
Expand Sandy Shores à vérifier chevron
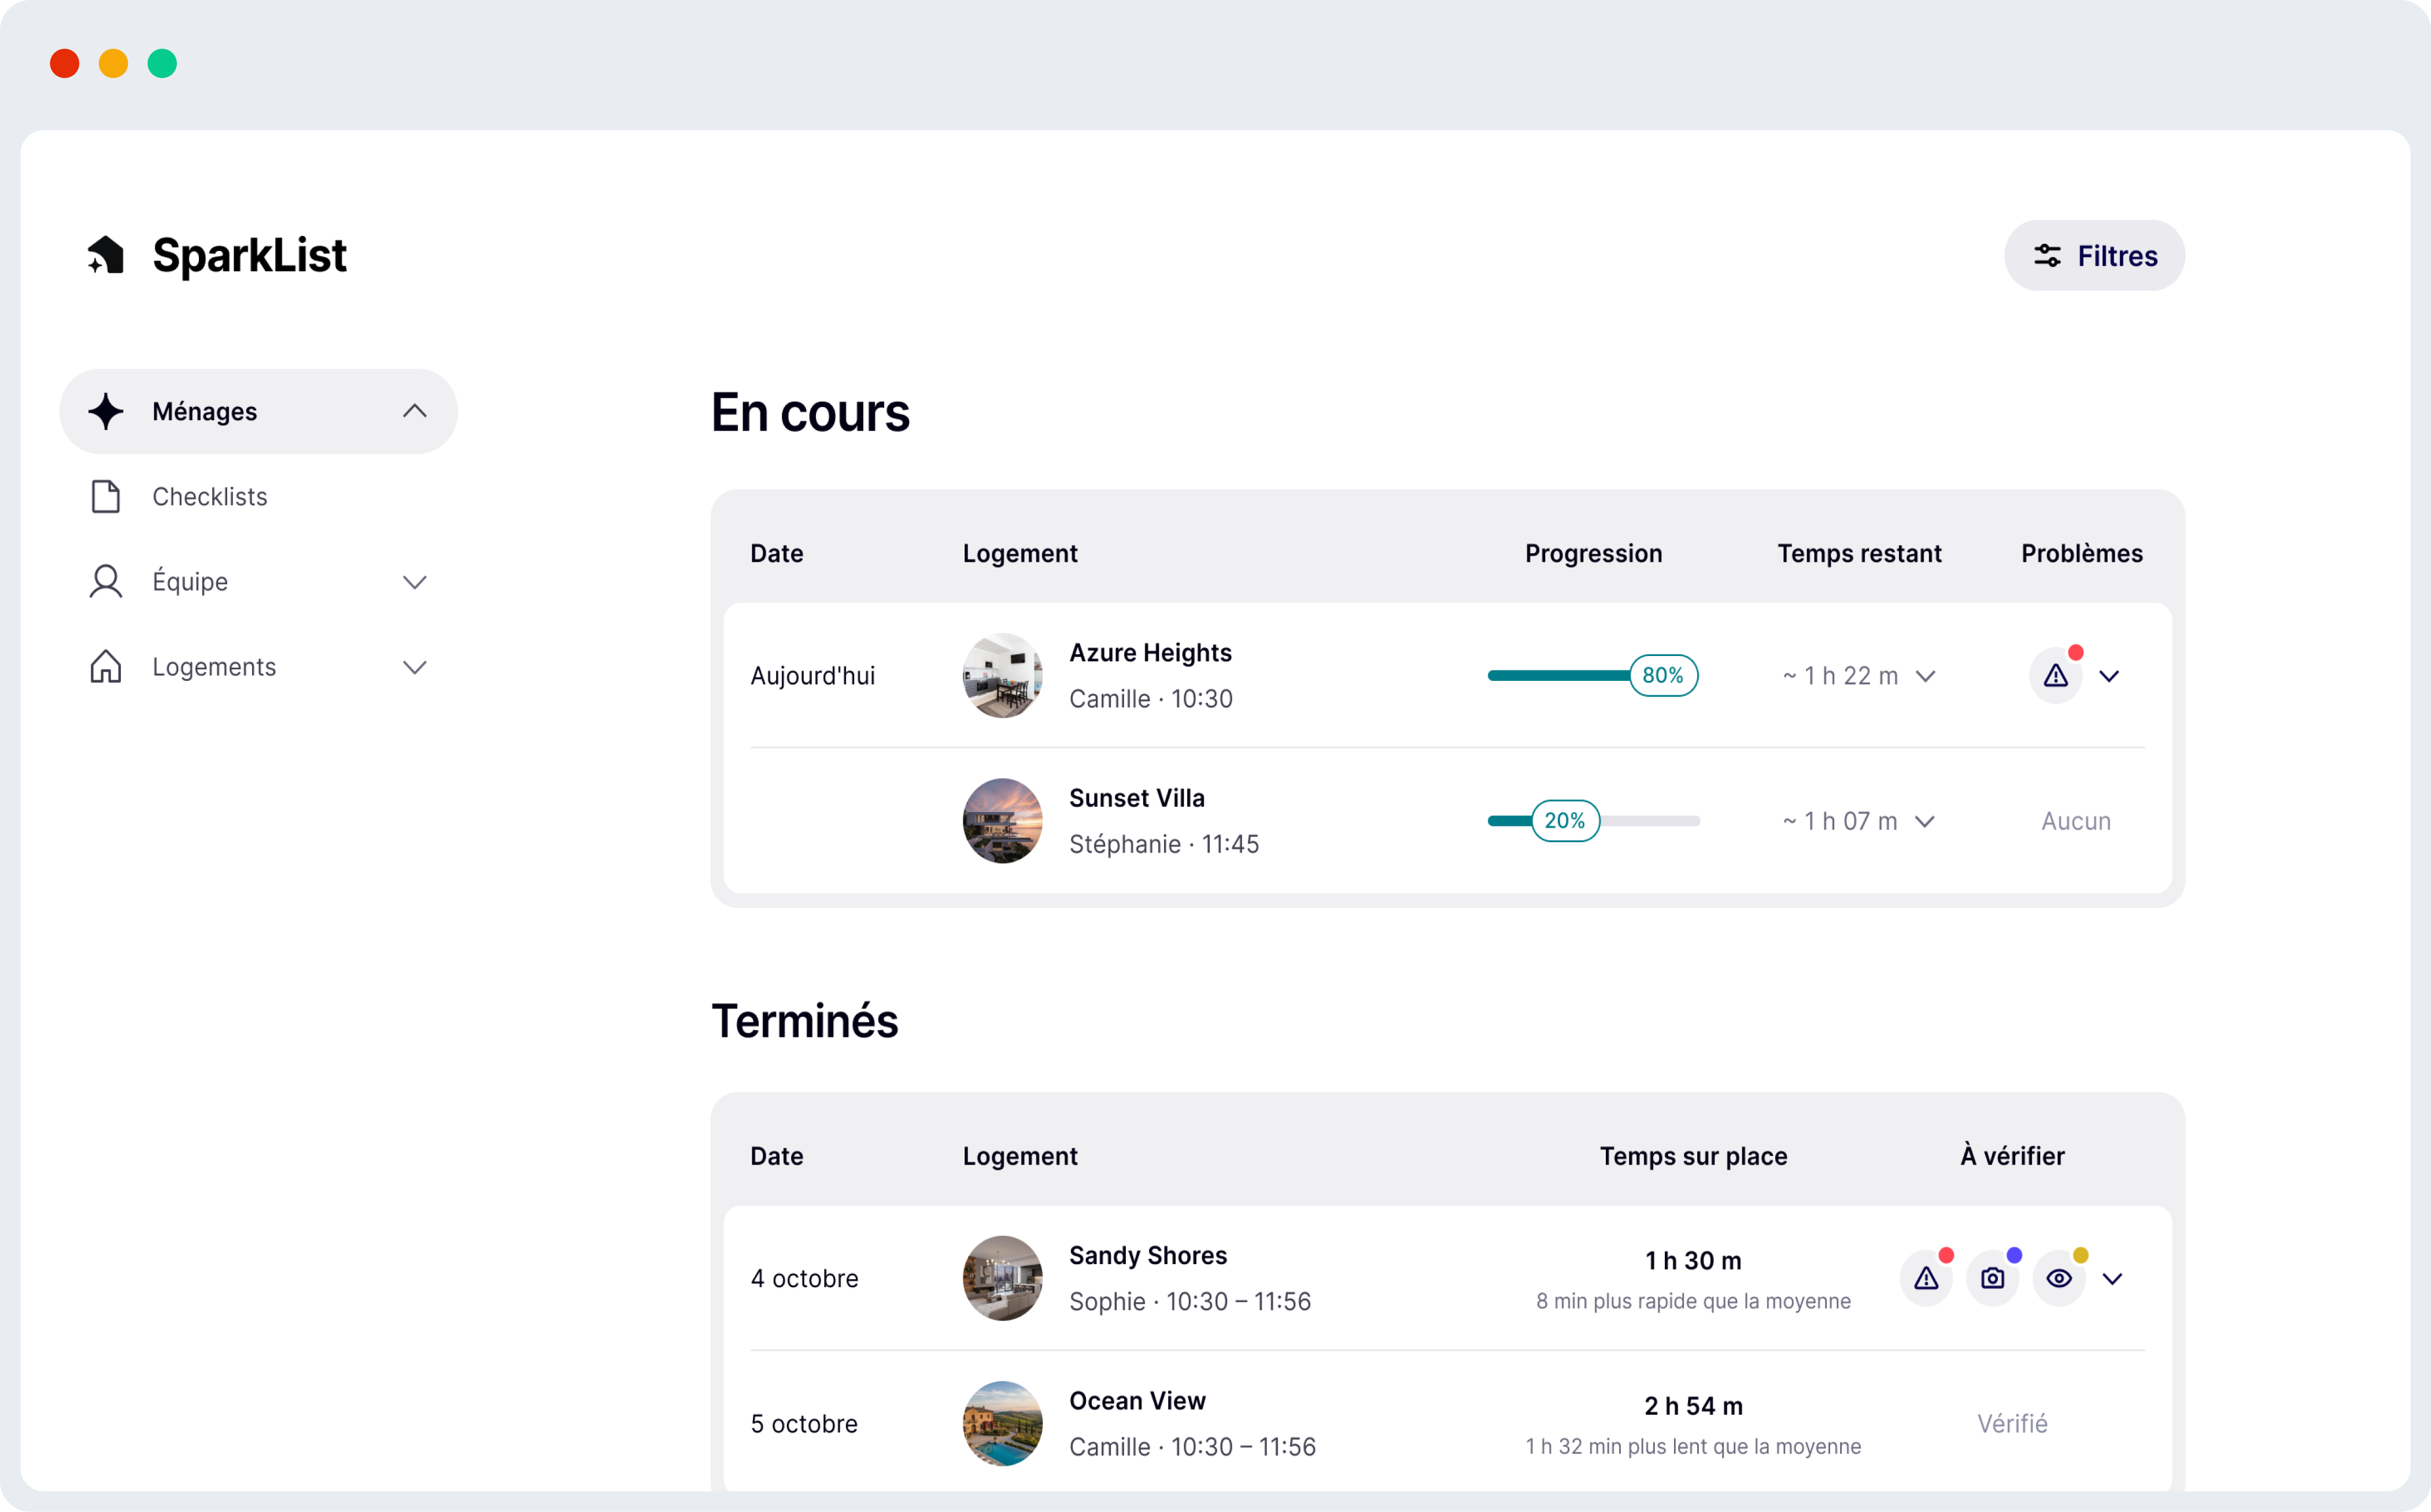point(2113,1279)
